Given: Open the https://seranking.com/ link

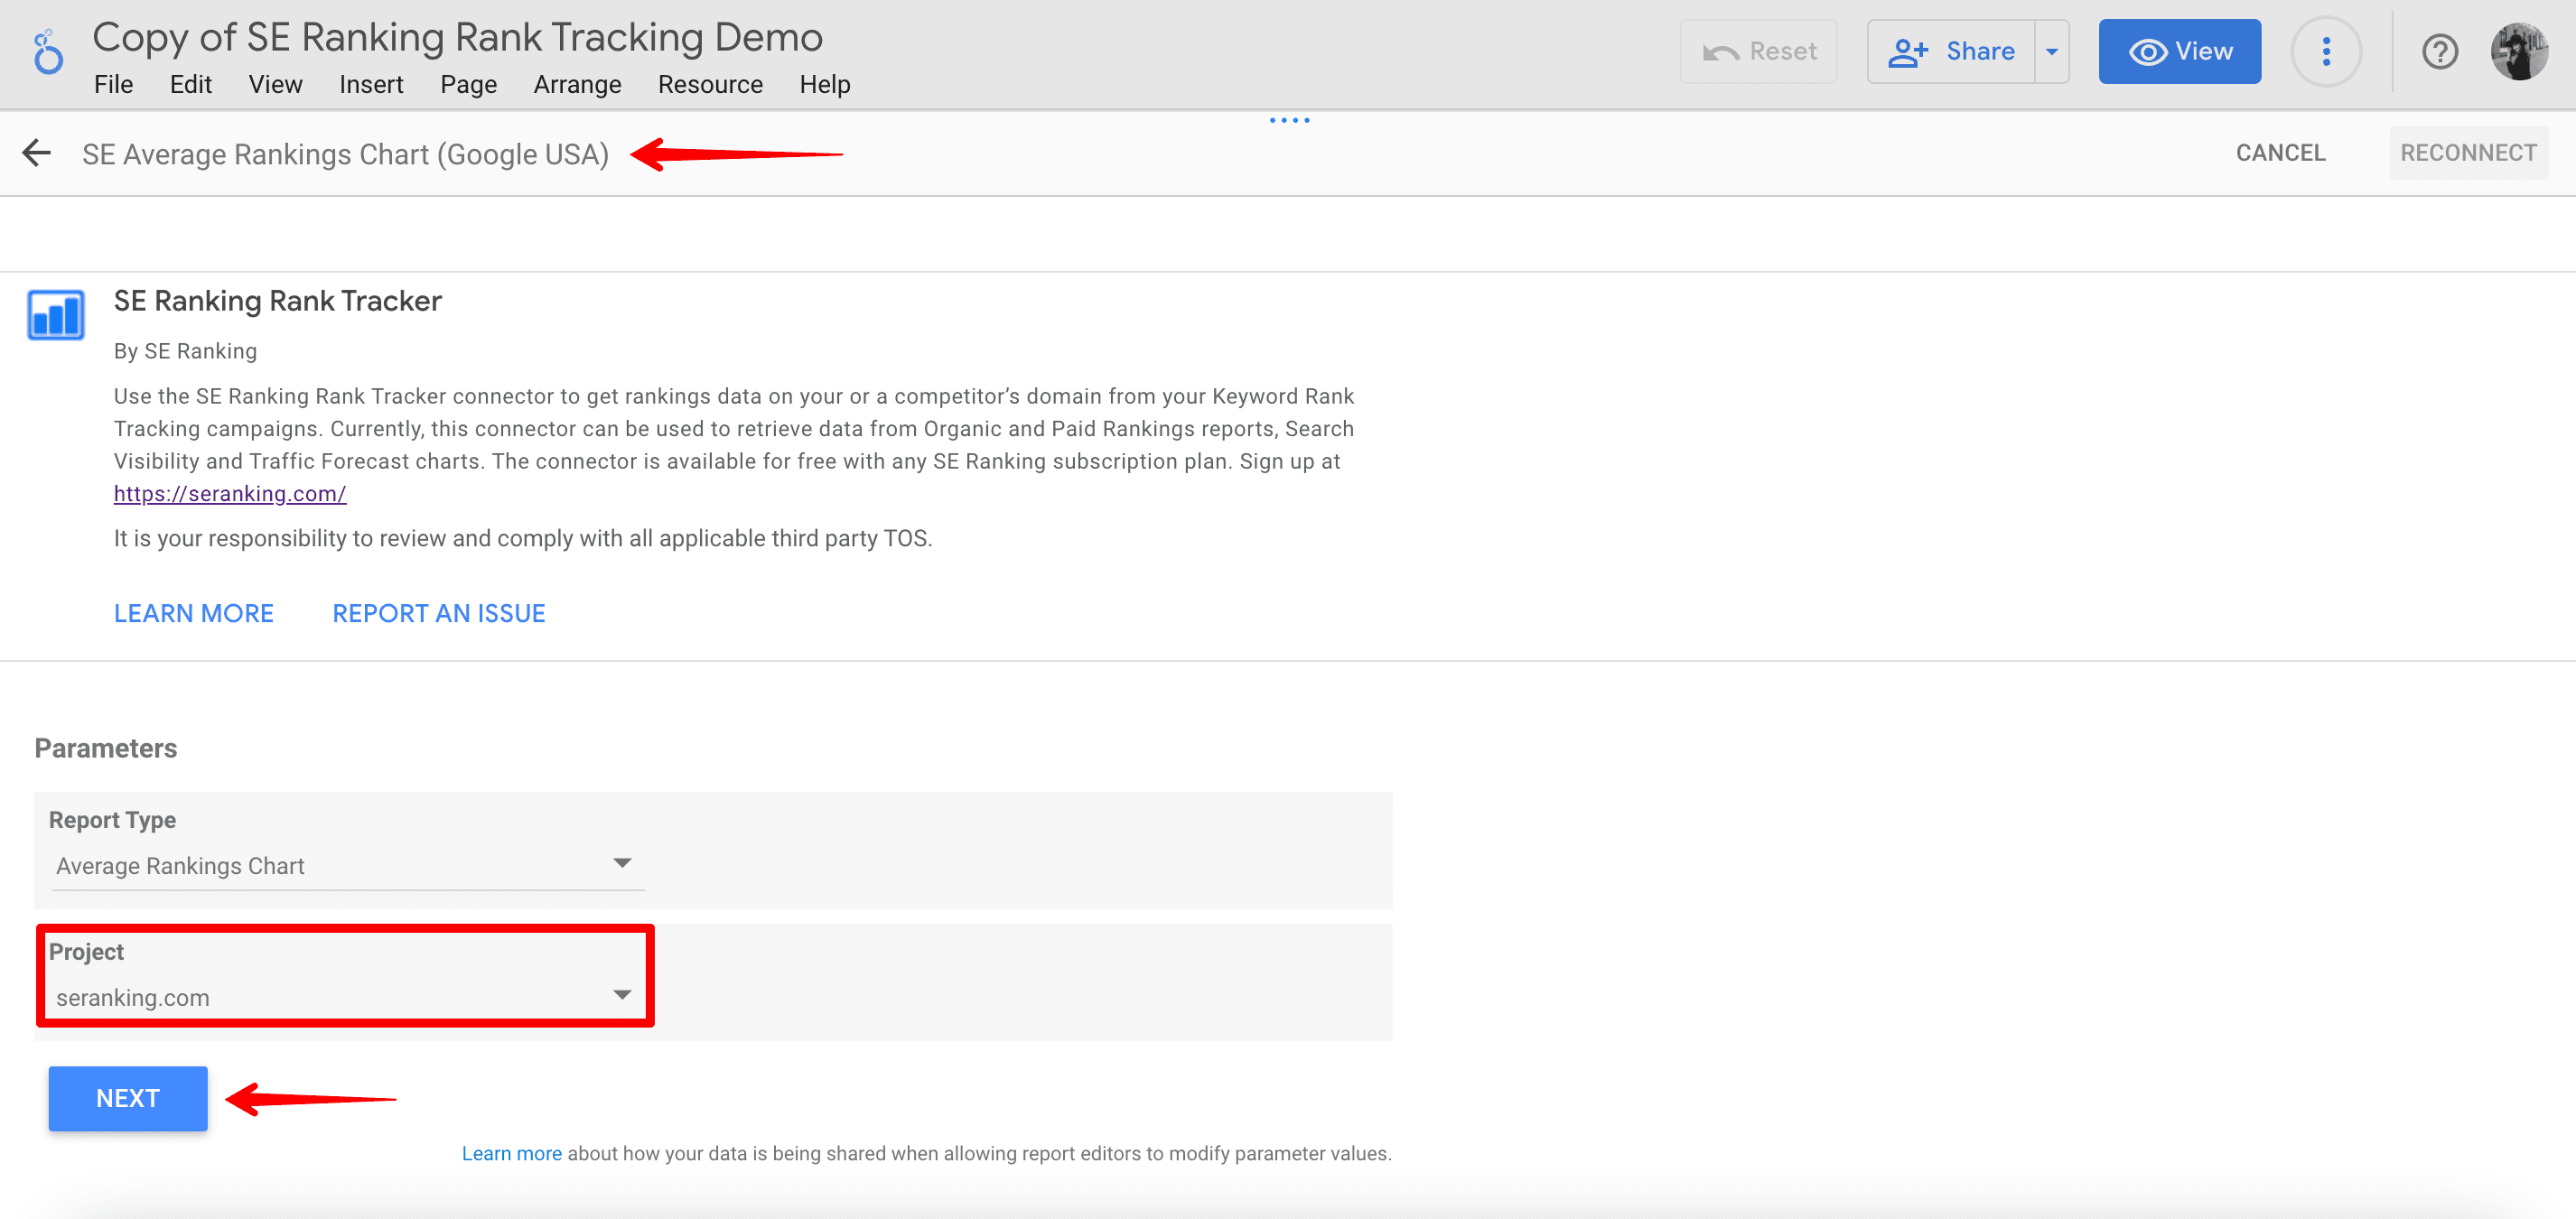Looking at the screenshot, I should pyautogui.click(x=230, y=493).
